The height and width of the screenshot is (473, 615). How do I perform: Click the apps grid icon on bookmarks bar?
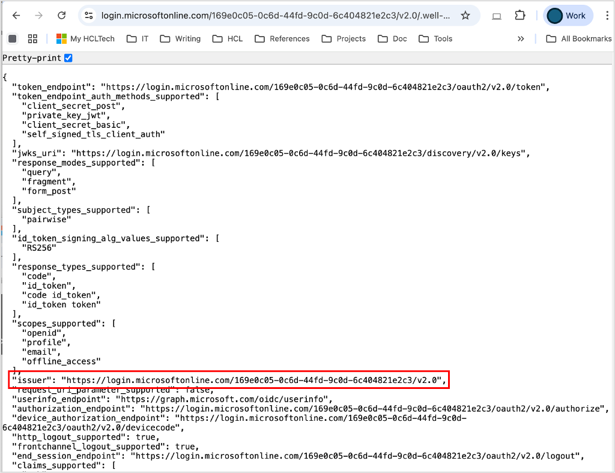pos(32,38)
